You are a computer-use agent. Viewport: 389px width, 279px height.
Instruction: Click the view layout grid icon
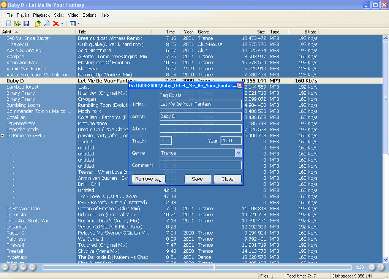(73, 24)
